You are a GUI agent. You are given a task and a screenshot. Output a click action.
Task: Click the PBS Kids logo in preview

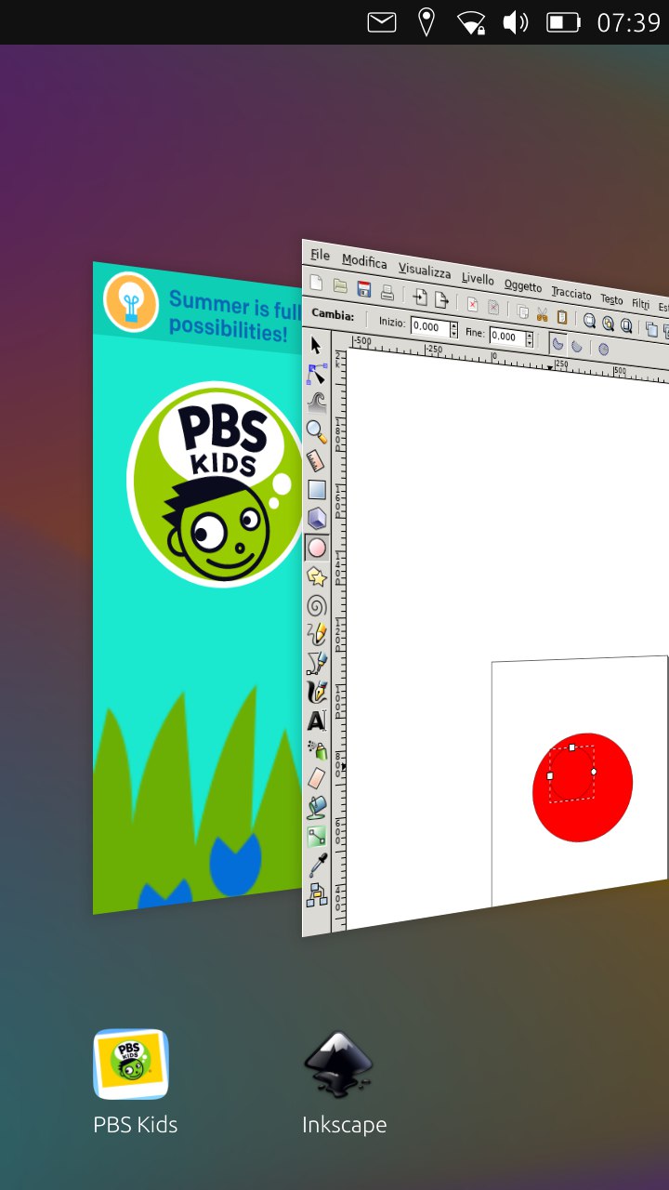tap(214, 483)
